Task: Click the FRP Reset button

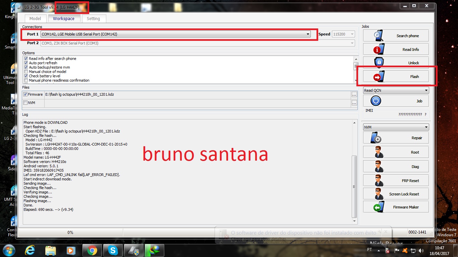Action: [x=396, y=180]
